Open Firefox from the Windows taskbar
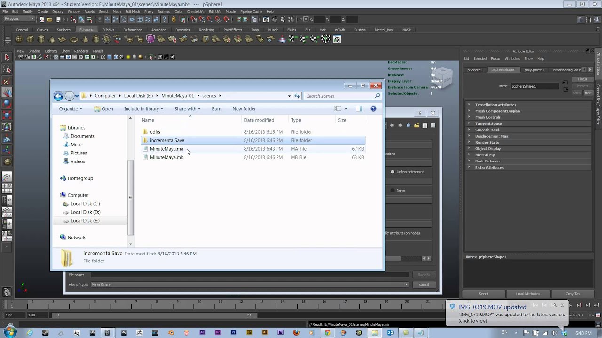Screen dimensions: 602x338 click(x=296, y=333)
